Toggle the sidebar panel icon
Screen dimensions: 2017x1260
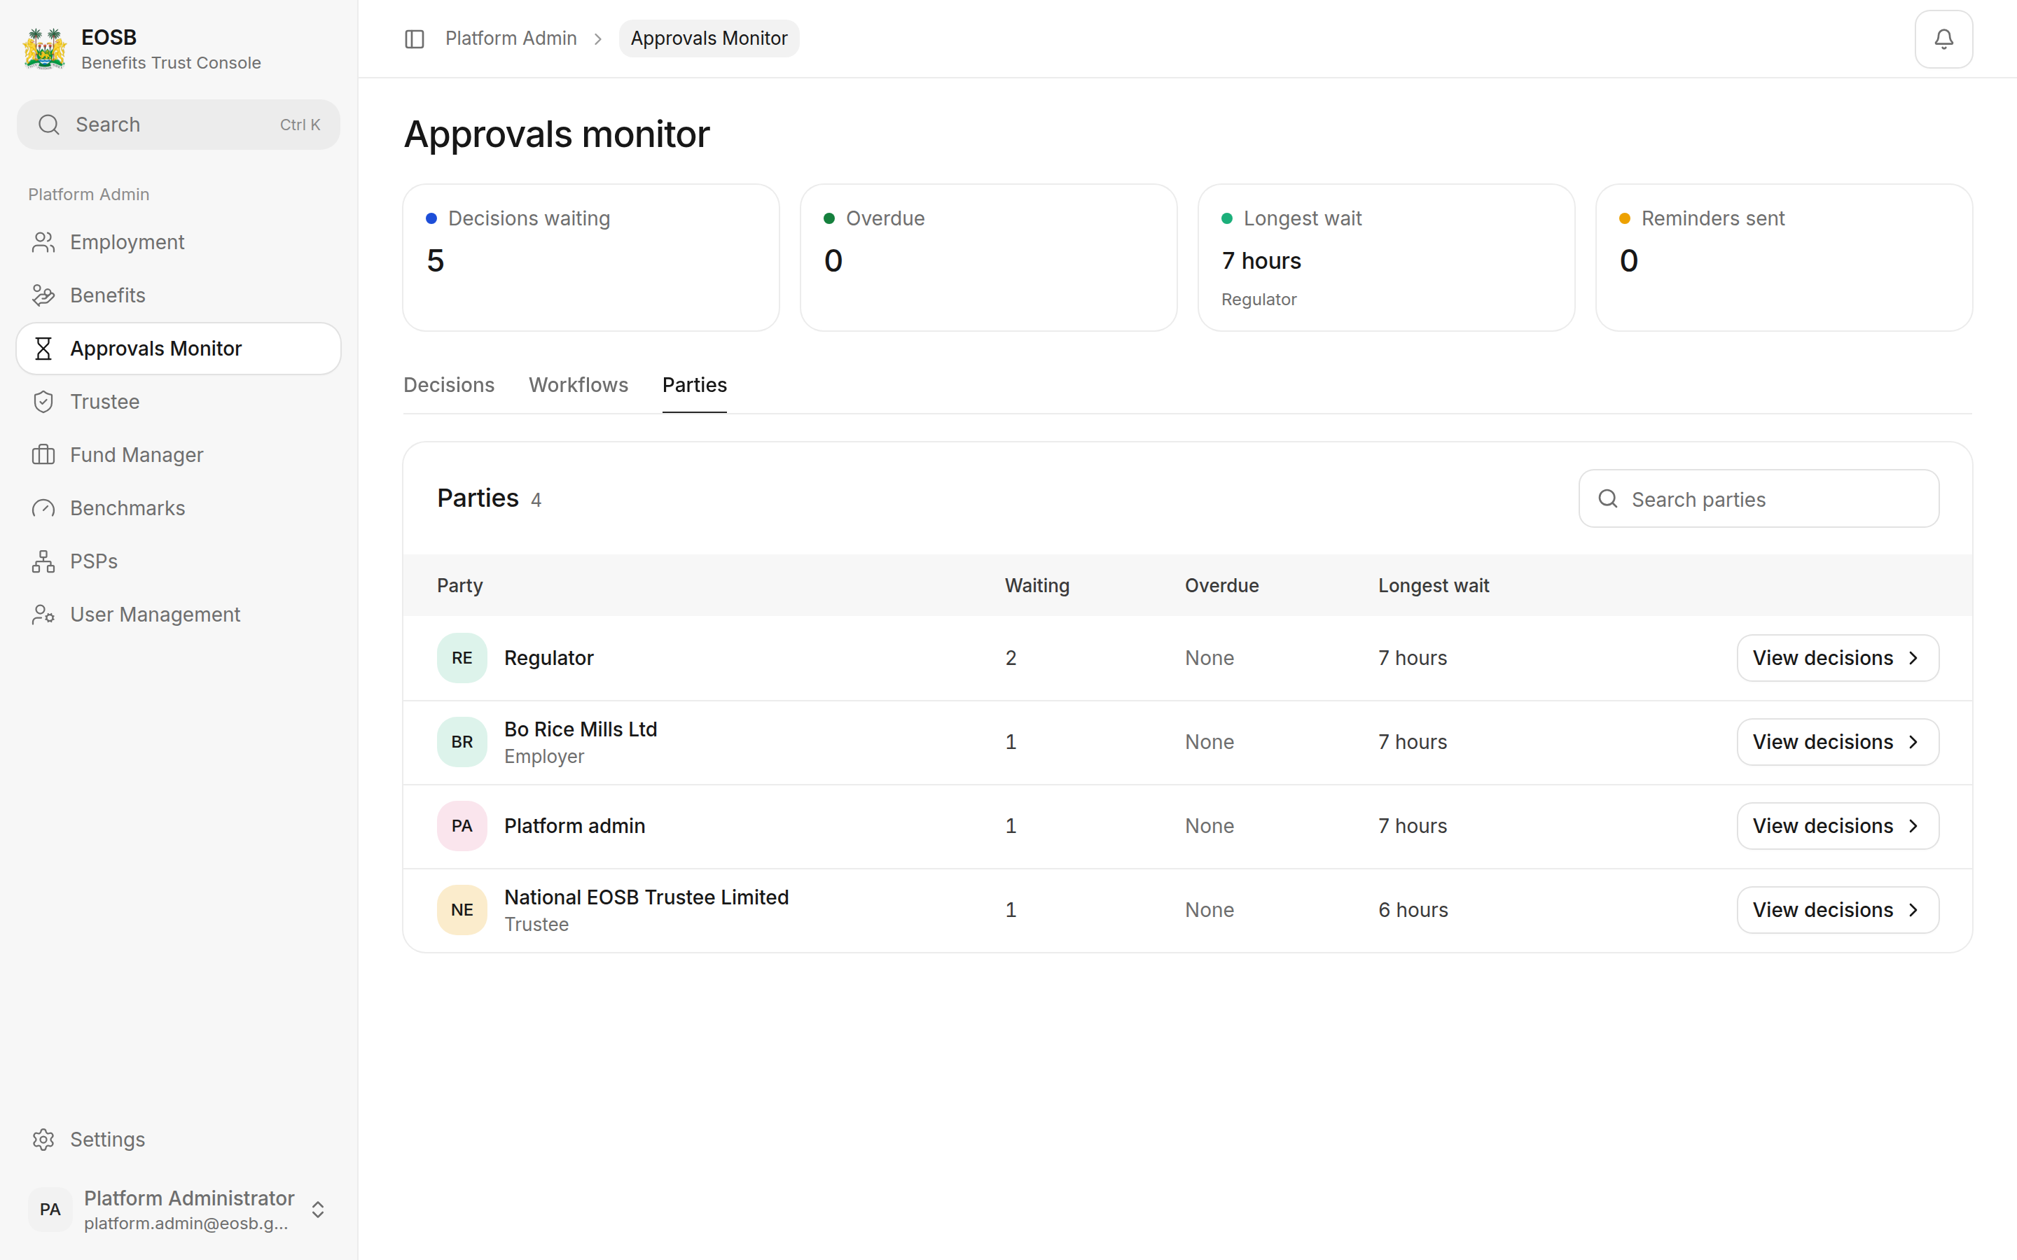point(414,38)
